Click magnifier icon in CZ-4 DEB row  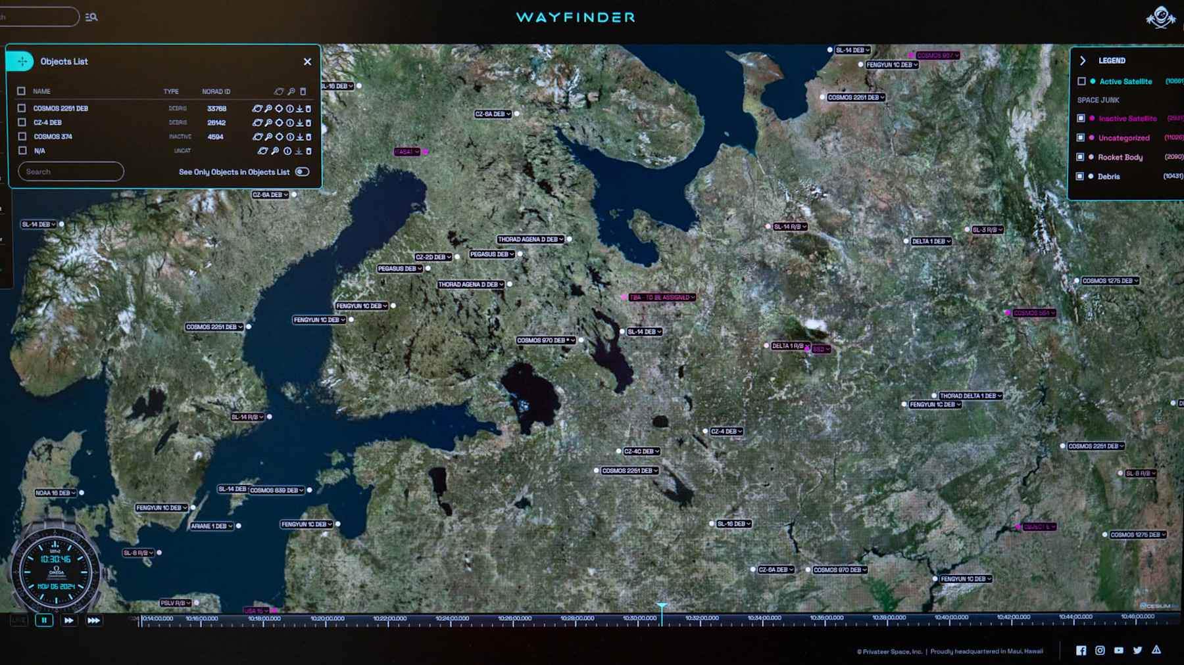pos(268,123)
